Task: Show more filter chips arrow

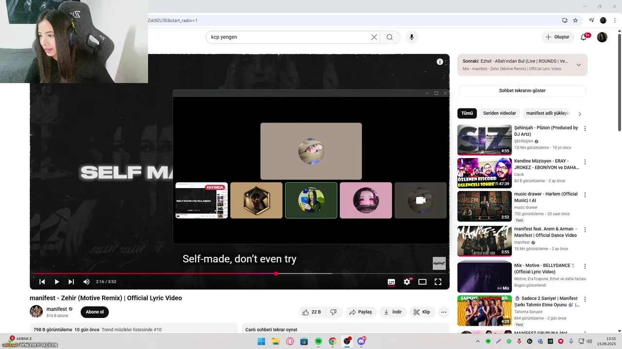Action: point(580,114)
